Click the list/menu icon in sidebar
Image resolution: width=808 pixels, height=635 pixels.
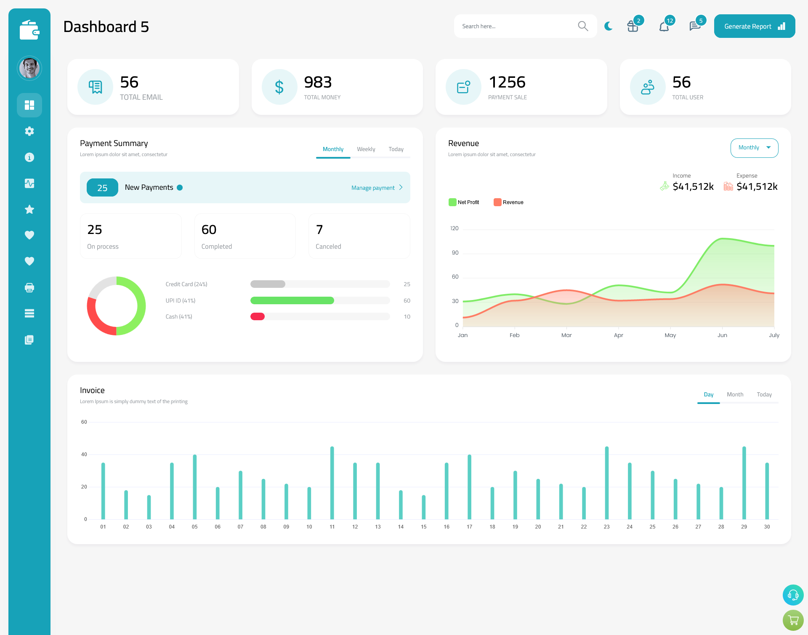[29, 314]
